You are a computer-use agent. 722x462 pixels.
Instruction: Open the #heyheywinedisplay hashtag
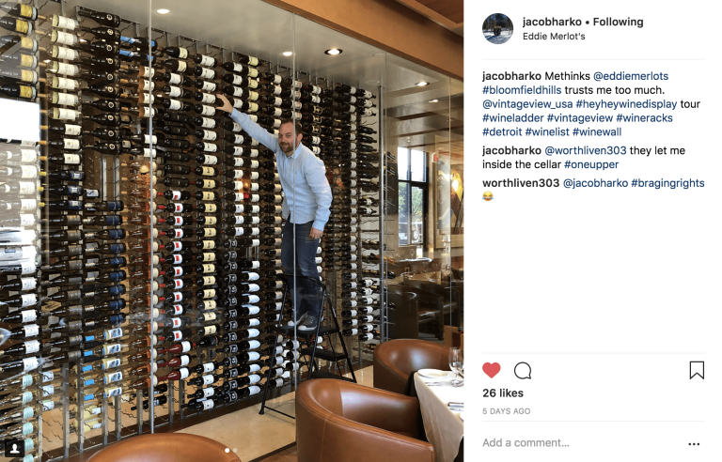[x=626, y=104]
